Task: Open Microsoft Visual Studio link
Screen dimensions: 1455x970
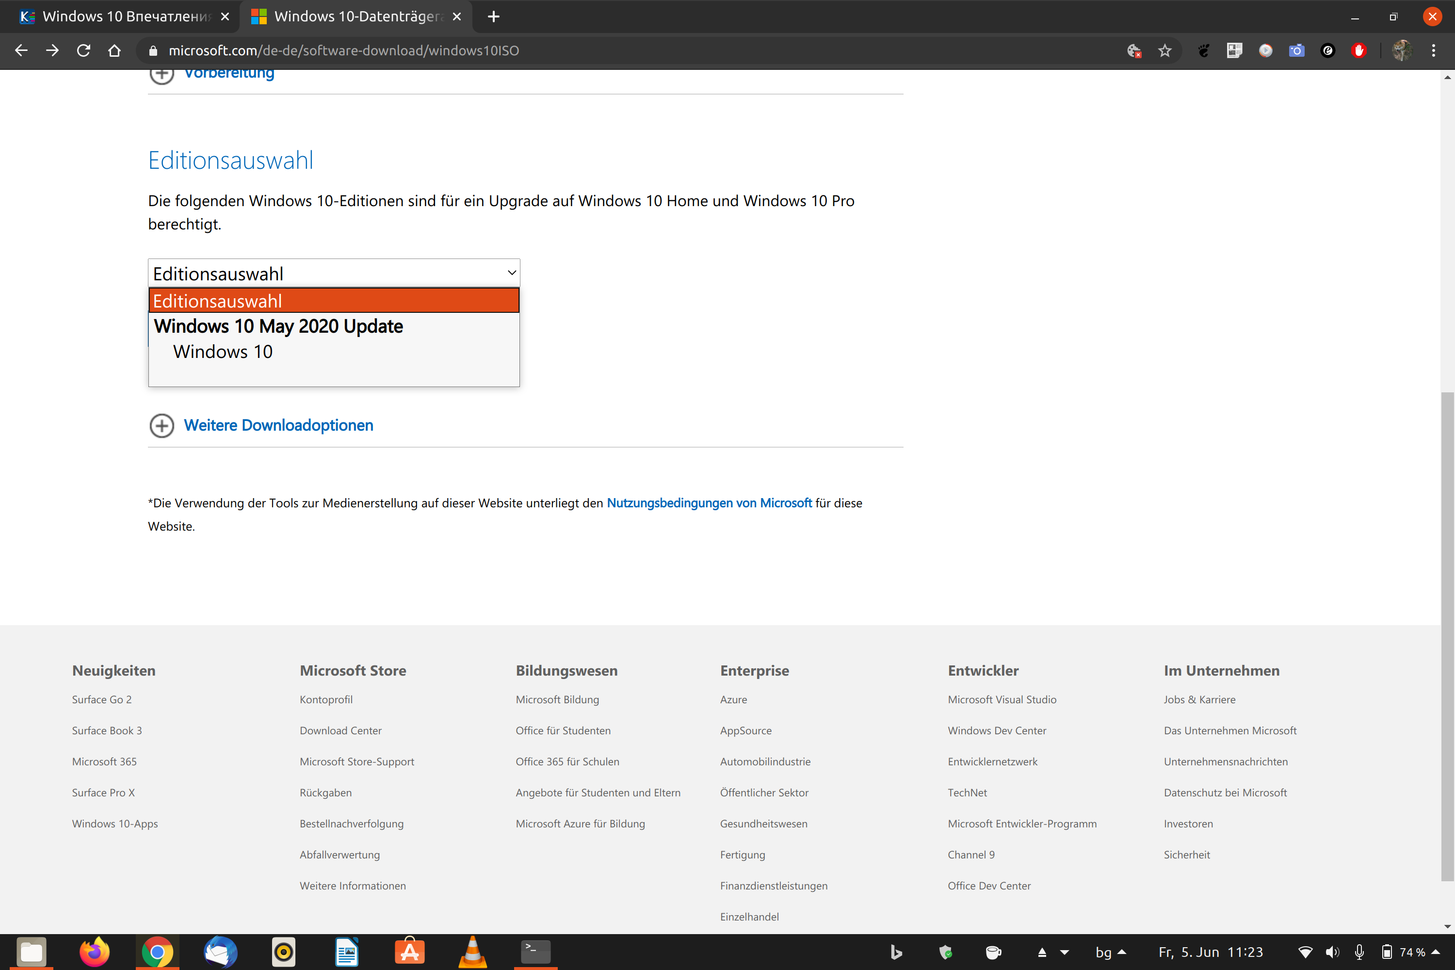Action: tap(1002, 700)
